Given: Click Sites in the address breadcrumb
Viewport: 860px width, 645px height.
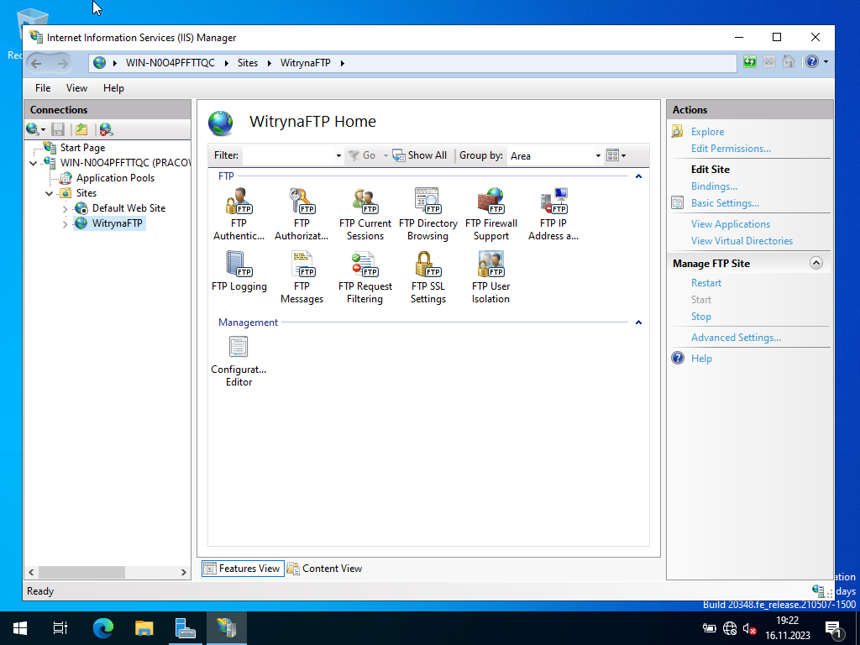Looking at the screenshot, I should click(x=248, y=63).
